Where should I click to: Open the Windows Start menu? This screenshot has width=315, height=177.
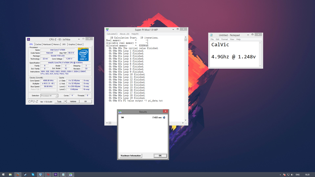3,175
